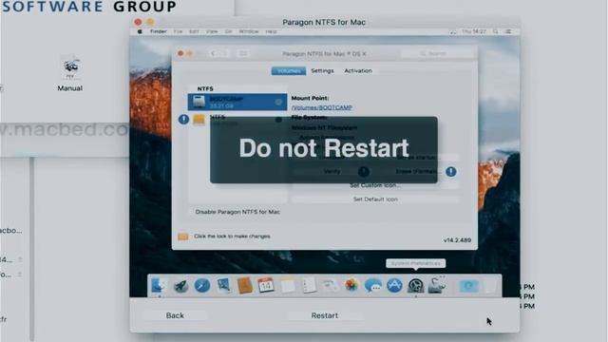Click the version text v14.2.489
Screen dimensions: 608x342
pos(457,240)
